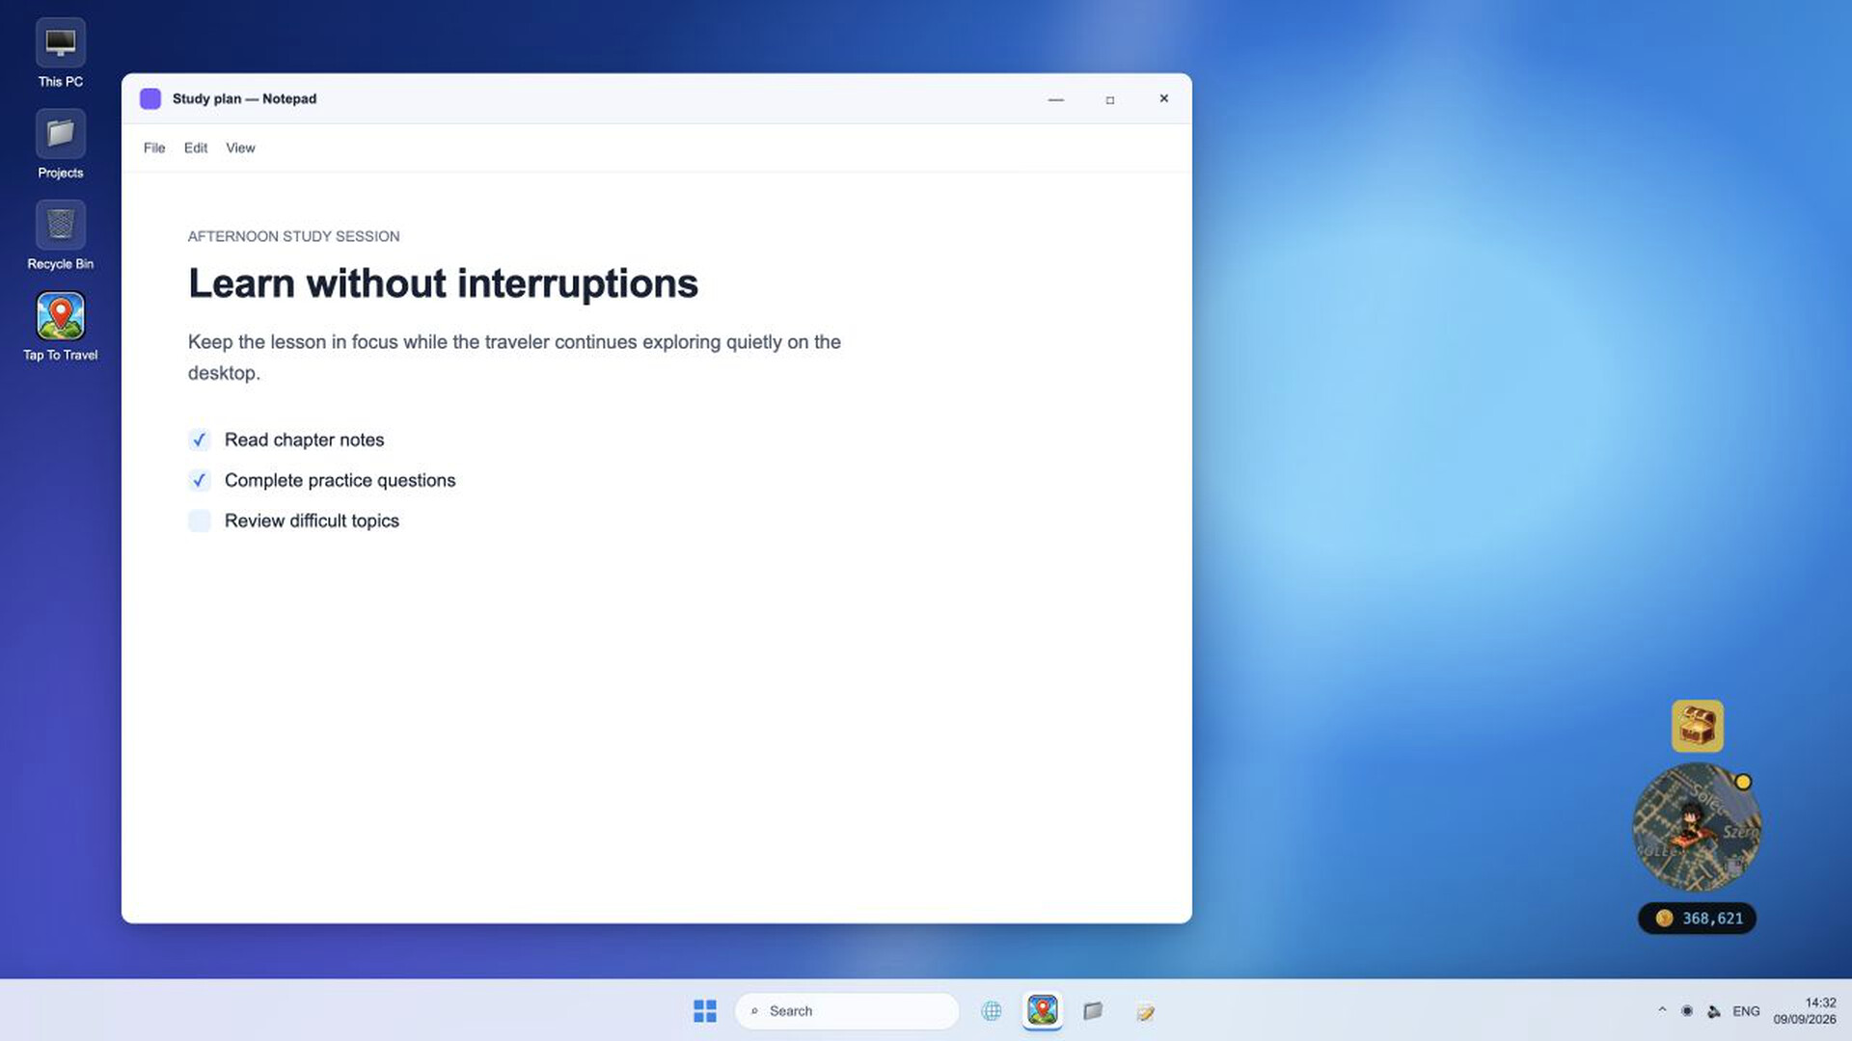Screen dimensions: 1852x1041
Task: Click the 368,621 coin counter pill
Action: click(1697, 919)
